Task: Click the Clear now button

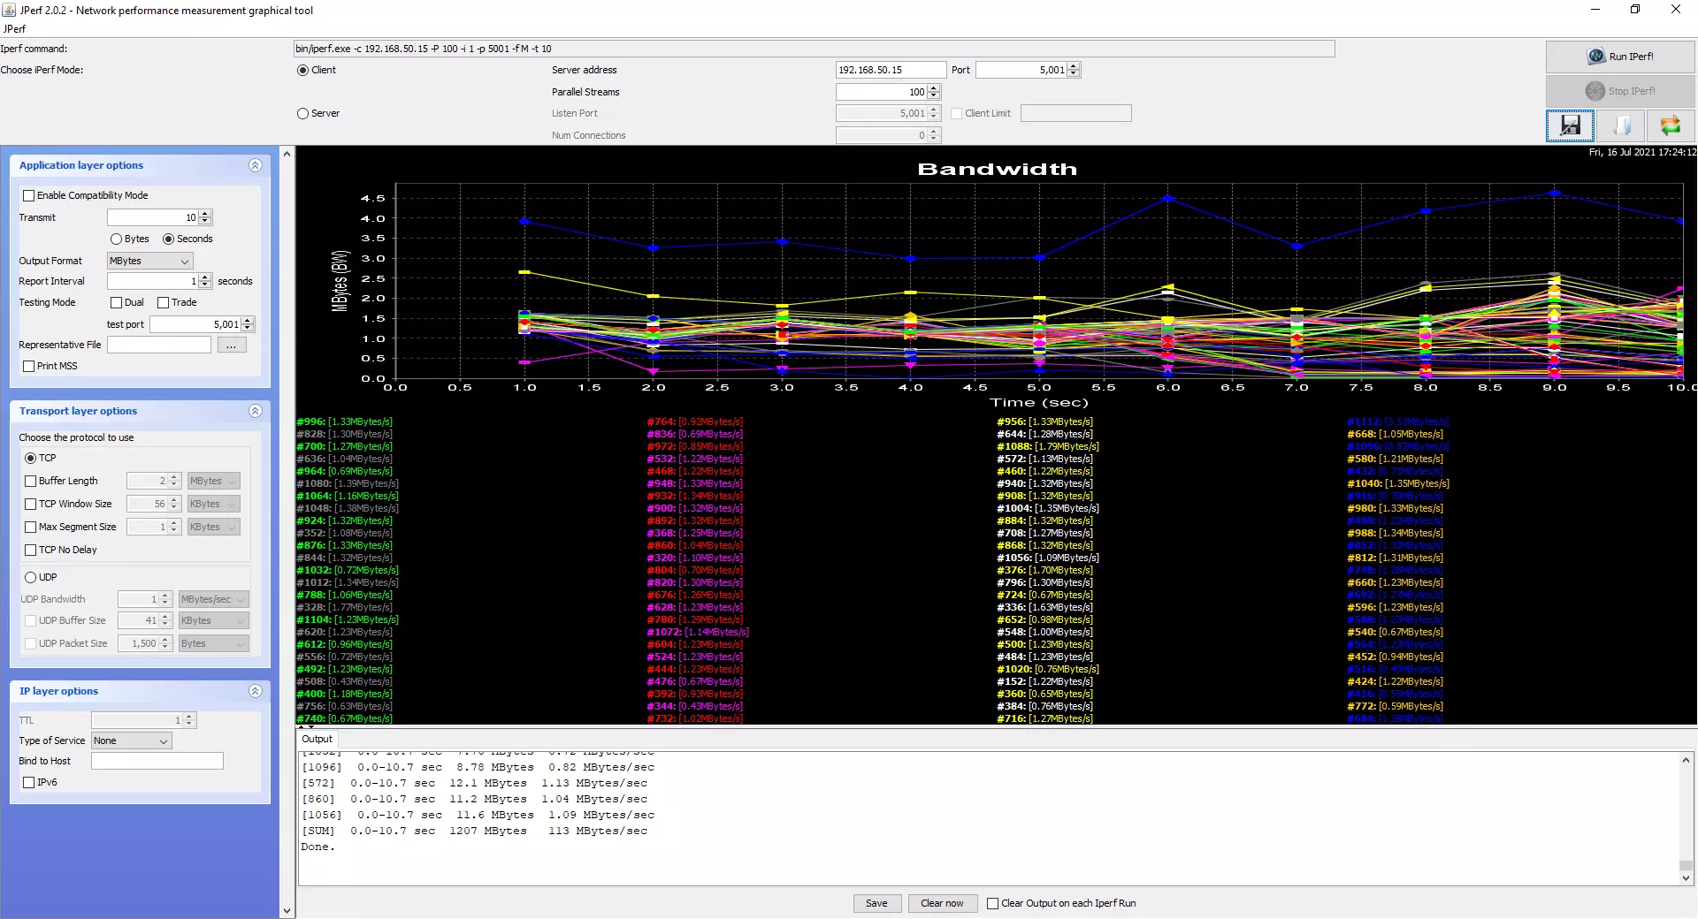Action: (942, 903)
